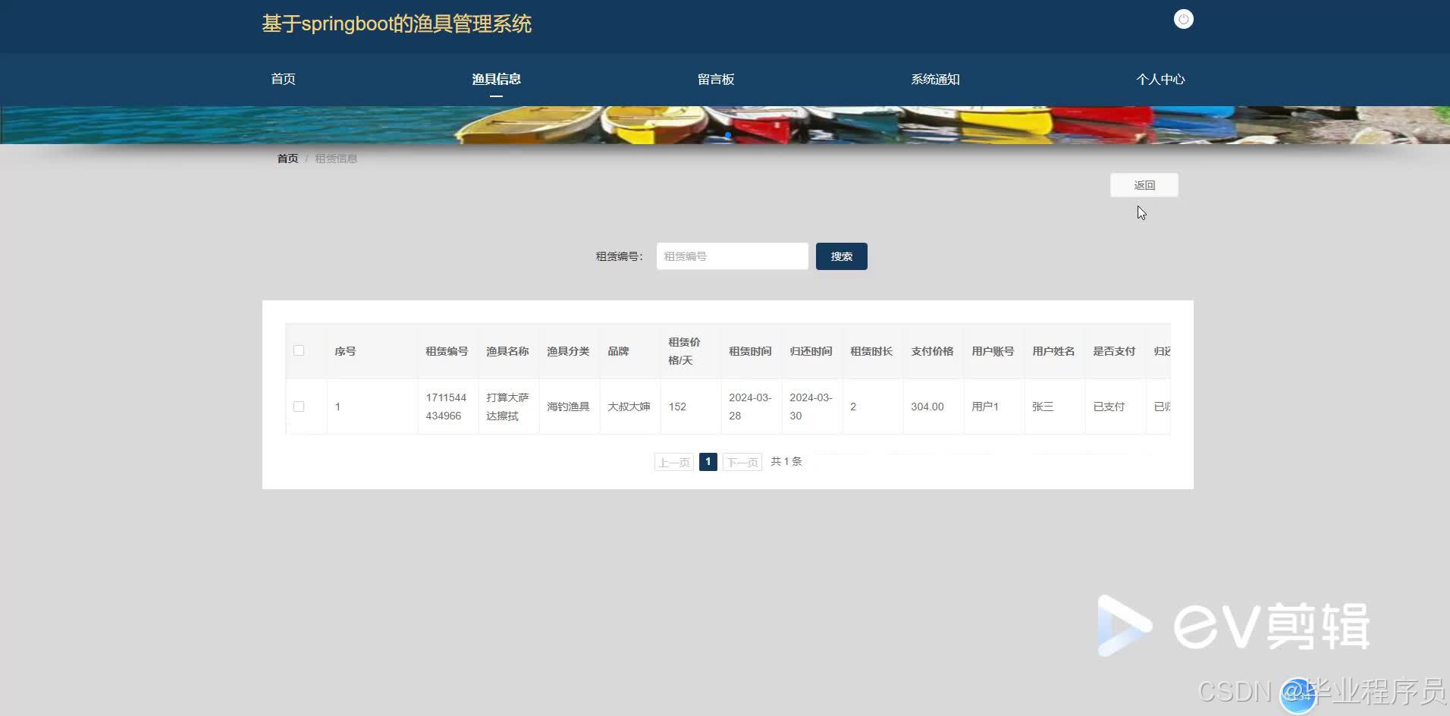Select page number 1 in pagination

[707, 461]
